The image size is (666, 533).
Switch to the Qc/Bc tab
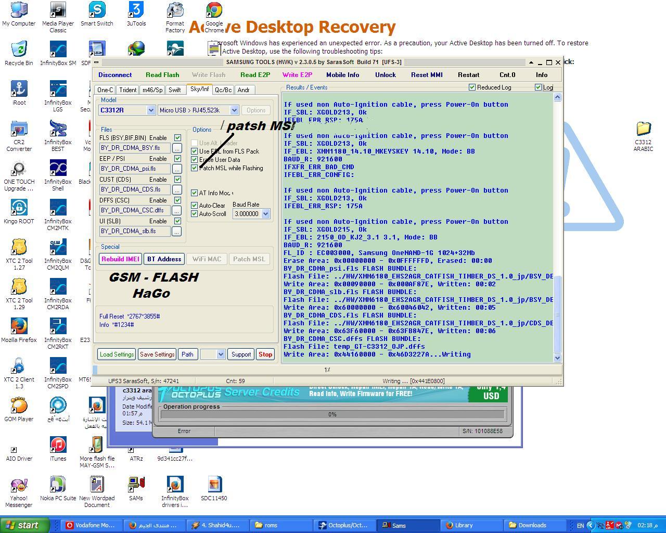pos(223,90)
